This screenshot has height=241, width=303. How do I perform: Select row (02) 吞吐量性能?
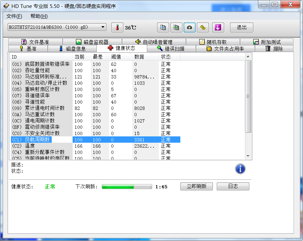[x=96, y=71]
